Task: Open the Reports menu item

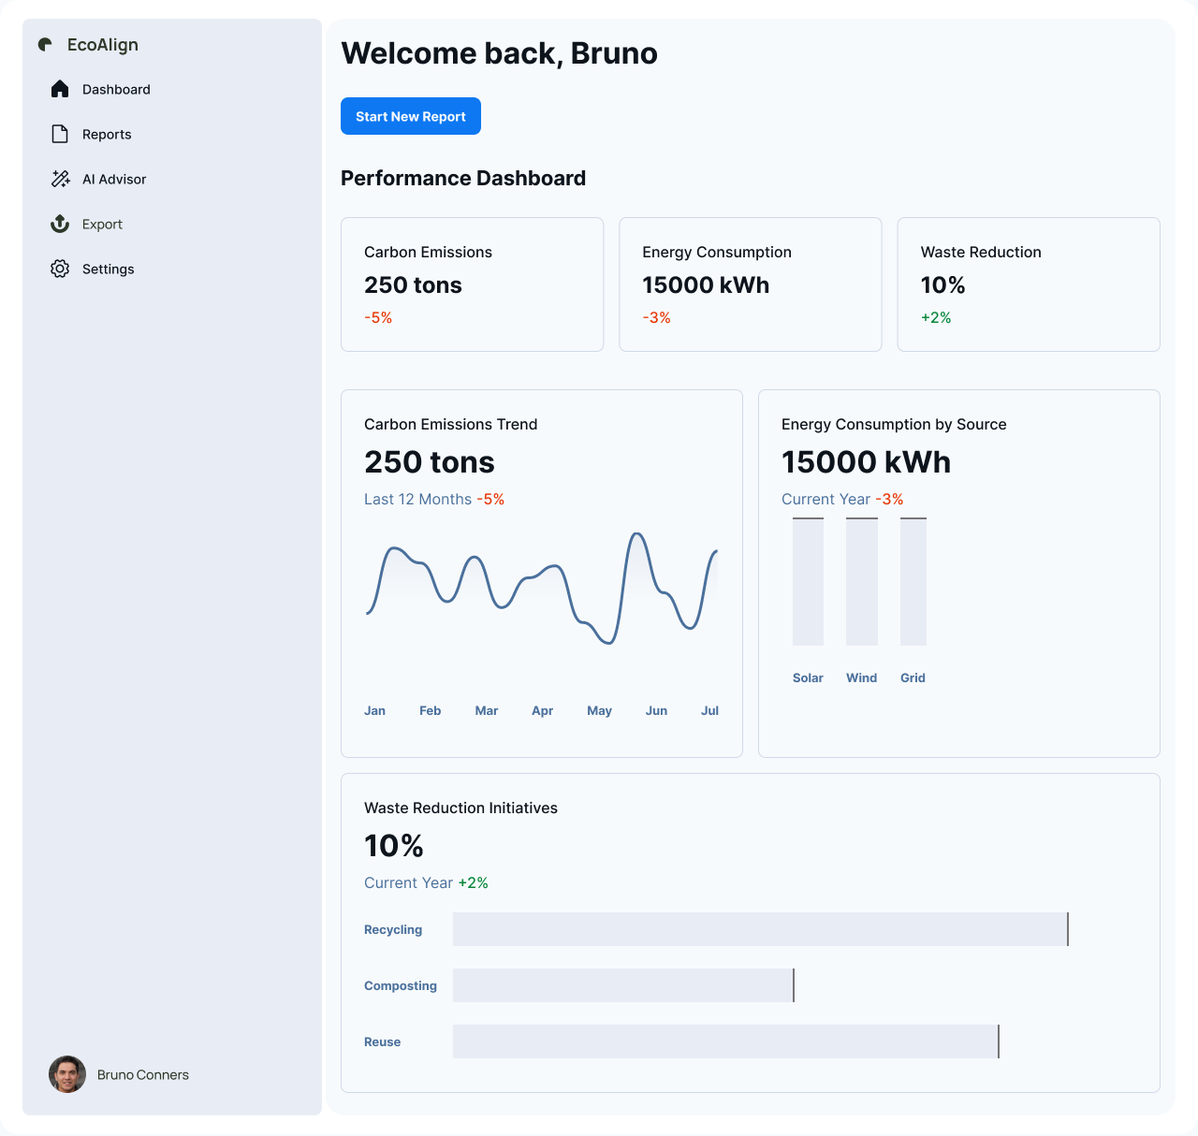Action: click(x=107, y=134)
